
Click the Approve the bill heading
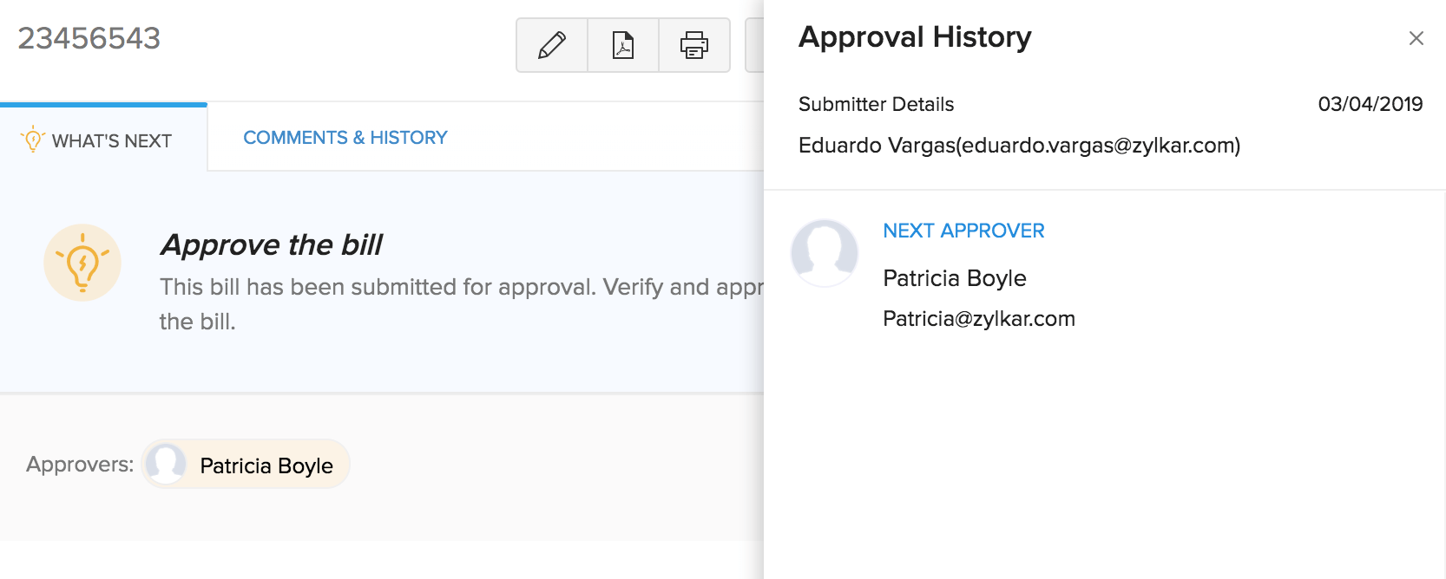pyautogui.click(x=272, y=245)
